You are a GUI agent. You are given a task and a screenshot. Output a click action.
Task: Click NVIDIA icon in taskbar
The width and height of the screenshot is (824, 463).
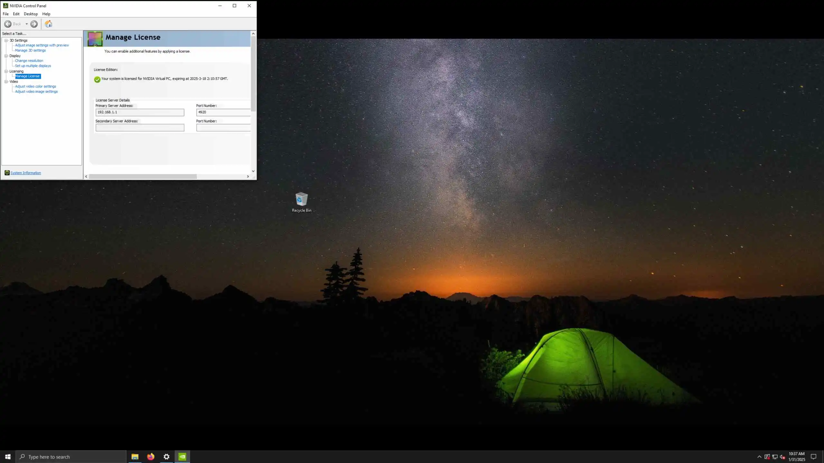[182, 457]
